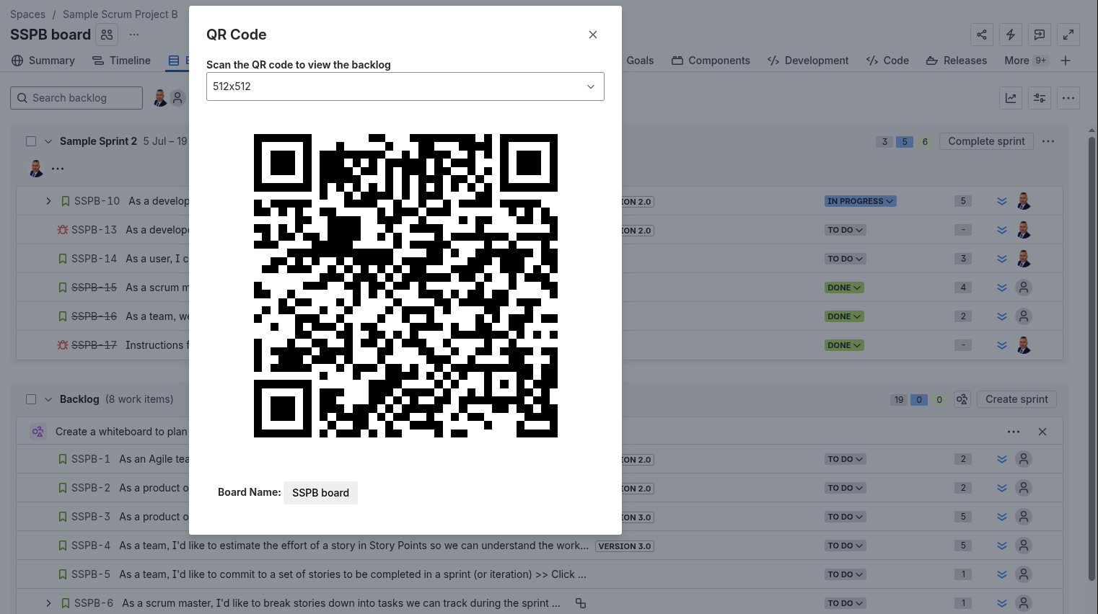Open Sample Sprint 2 more actions ellipsis
This screenshot has width=1098, height=614.
pos(1048,141)
